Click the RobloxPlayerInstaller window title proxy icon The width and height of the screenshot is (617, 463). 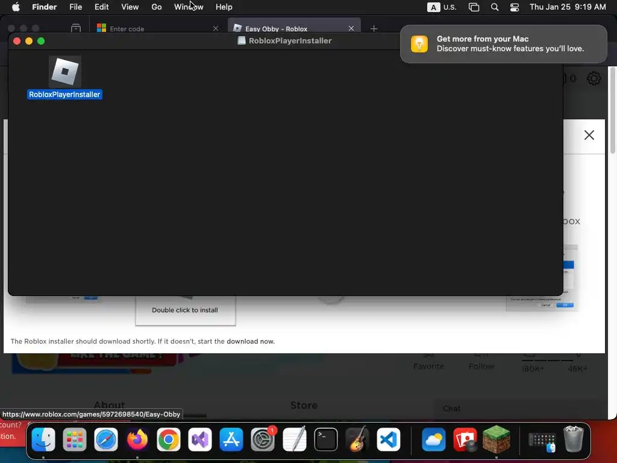point(242,40)
